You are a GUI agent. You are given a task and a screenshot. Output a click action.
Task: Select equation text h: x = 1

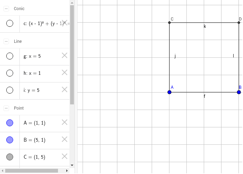[32, 73]
